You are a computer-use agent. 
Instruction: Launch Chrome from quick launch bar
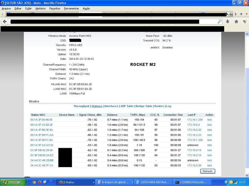34,182
